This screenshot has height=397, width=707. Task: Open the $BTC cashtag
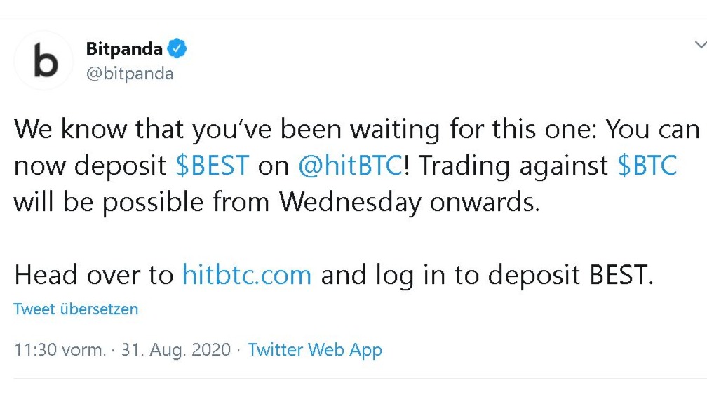pos(647,165)
